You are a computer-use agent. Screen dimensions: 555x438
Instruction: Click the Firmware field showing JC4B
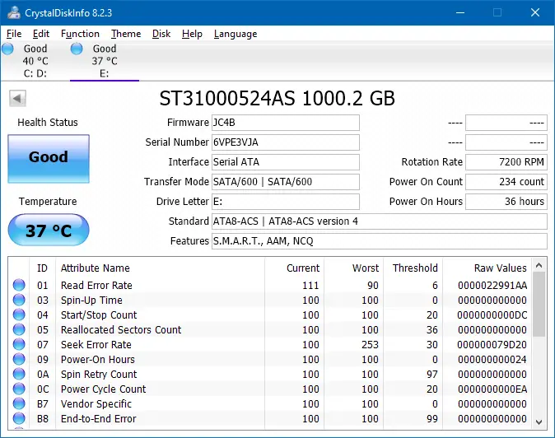286,123
